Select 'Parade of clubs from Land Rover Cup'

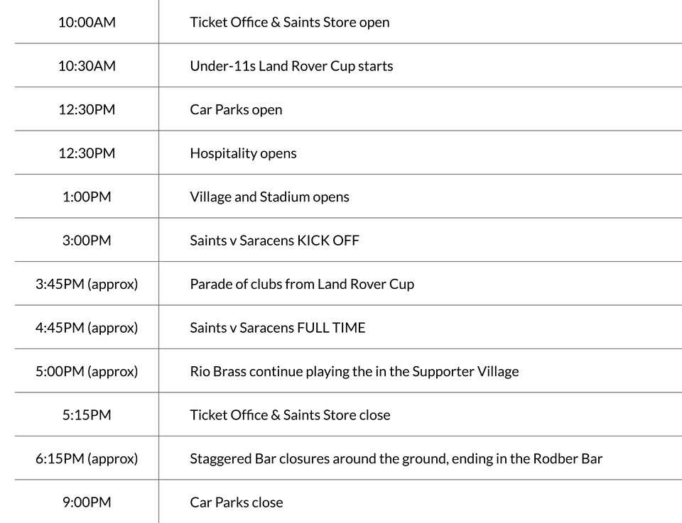point(302,284)
